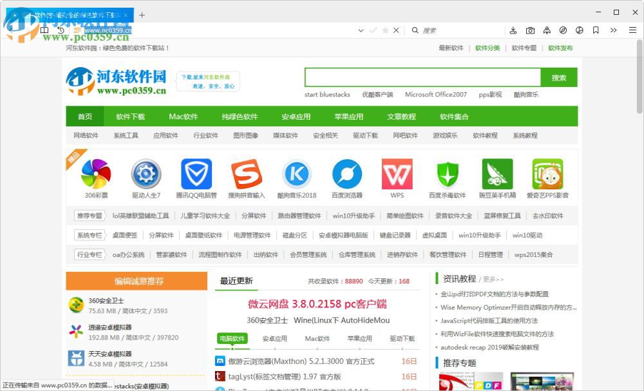The image size is (644, 391).
Task: Click inside the site search input box
Action: [422, 77]
